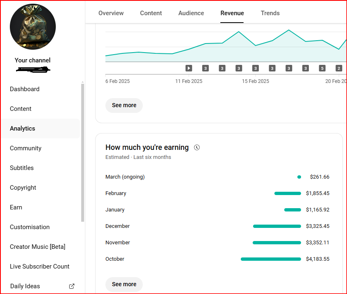Click the October earnings green bar
This screenshot has width=347, height=294.
tap(271, 259)
